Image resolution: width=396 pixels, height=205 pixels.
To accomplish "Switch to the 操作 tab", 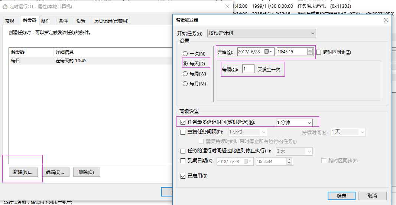I will 45,21.
